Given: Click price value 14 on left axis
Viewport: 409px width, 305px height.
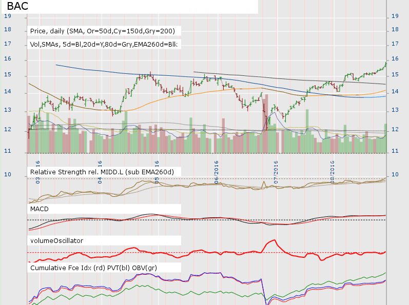Looking at the screenshot, I should tap(8, 91).
